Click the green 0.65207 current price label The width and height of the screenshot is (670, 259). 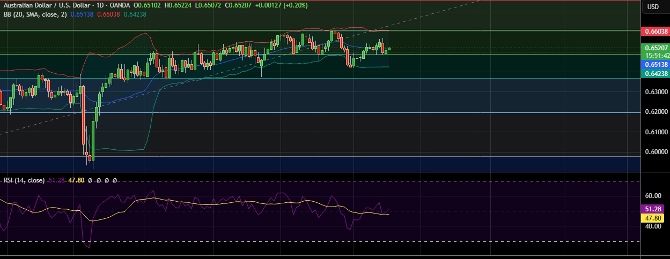656,47
